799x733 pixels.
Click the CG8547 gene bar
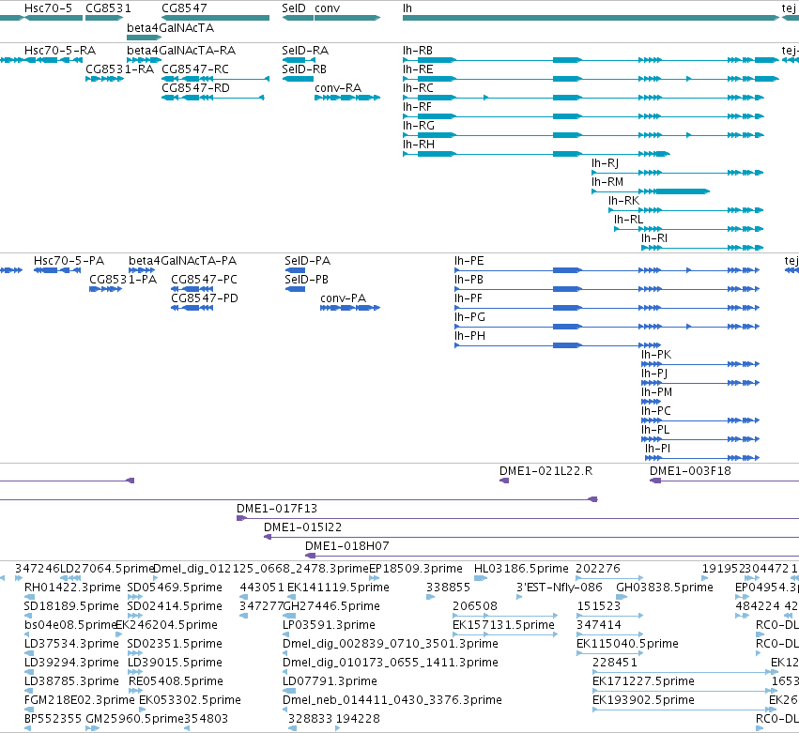216,18
